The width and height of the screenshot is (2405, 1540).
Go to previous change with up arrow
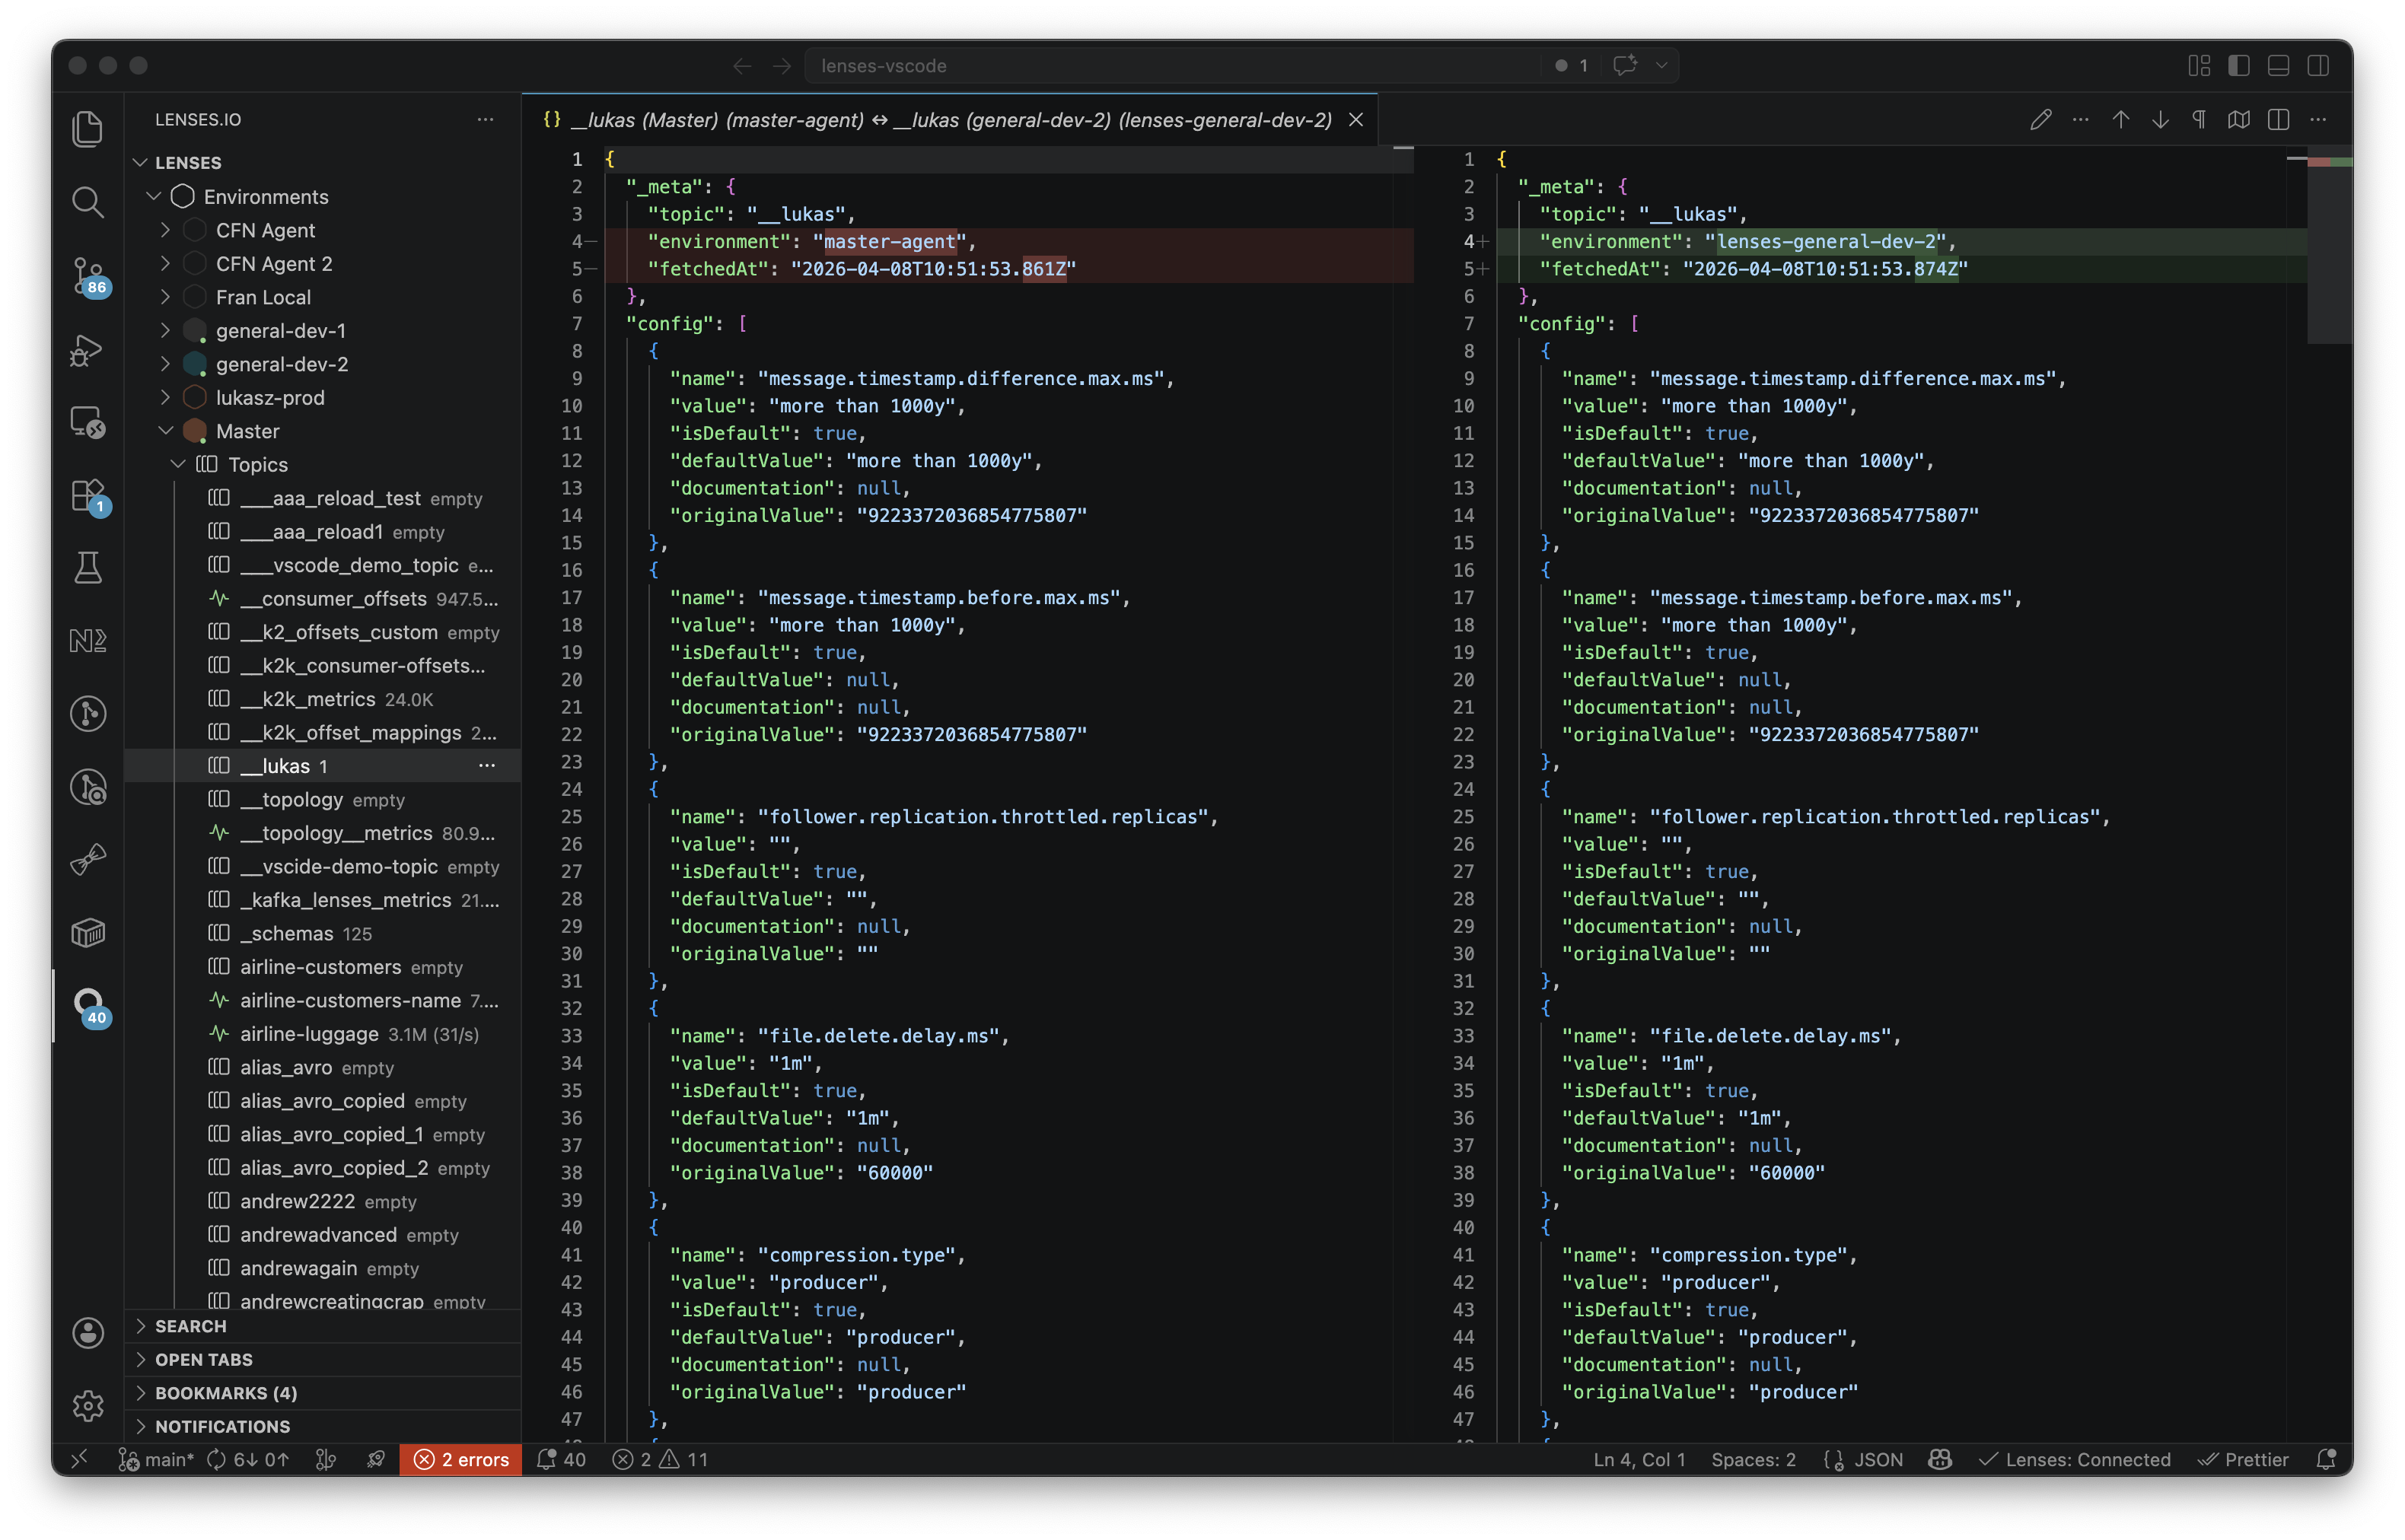(2120, 120)
